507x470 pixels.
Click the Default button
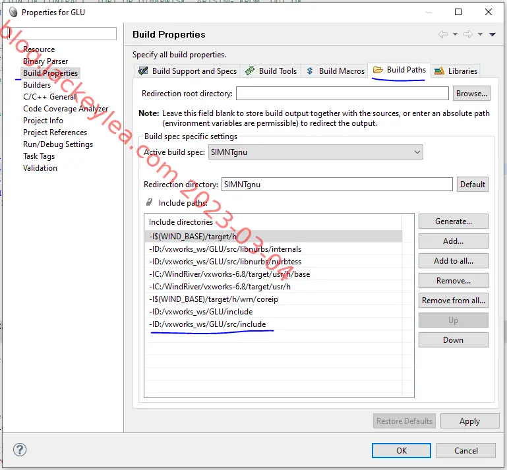[473, 185]
